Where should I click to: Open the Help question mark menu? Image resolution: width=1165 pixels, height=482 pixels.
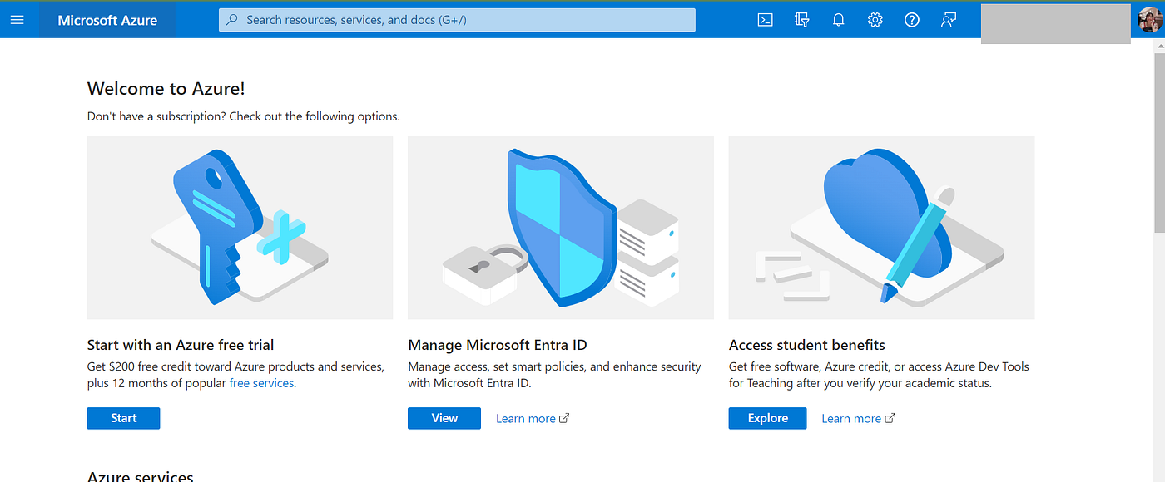[x=912, y=20]
